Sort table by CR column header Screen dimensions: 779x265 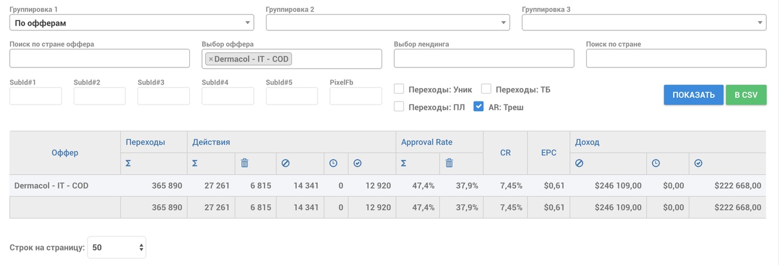coord(505,153)
